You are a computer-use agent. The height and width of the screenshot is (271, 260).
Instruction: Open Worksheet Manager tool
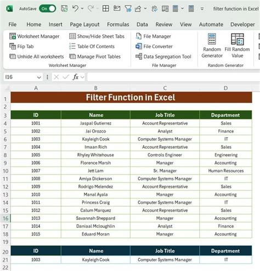35,36
